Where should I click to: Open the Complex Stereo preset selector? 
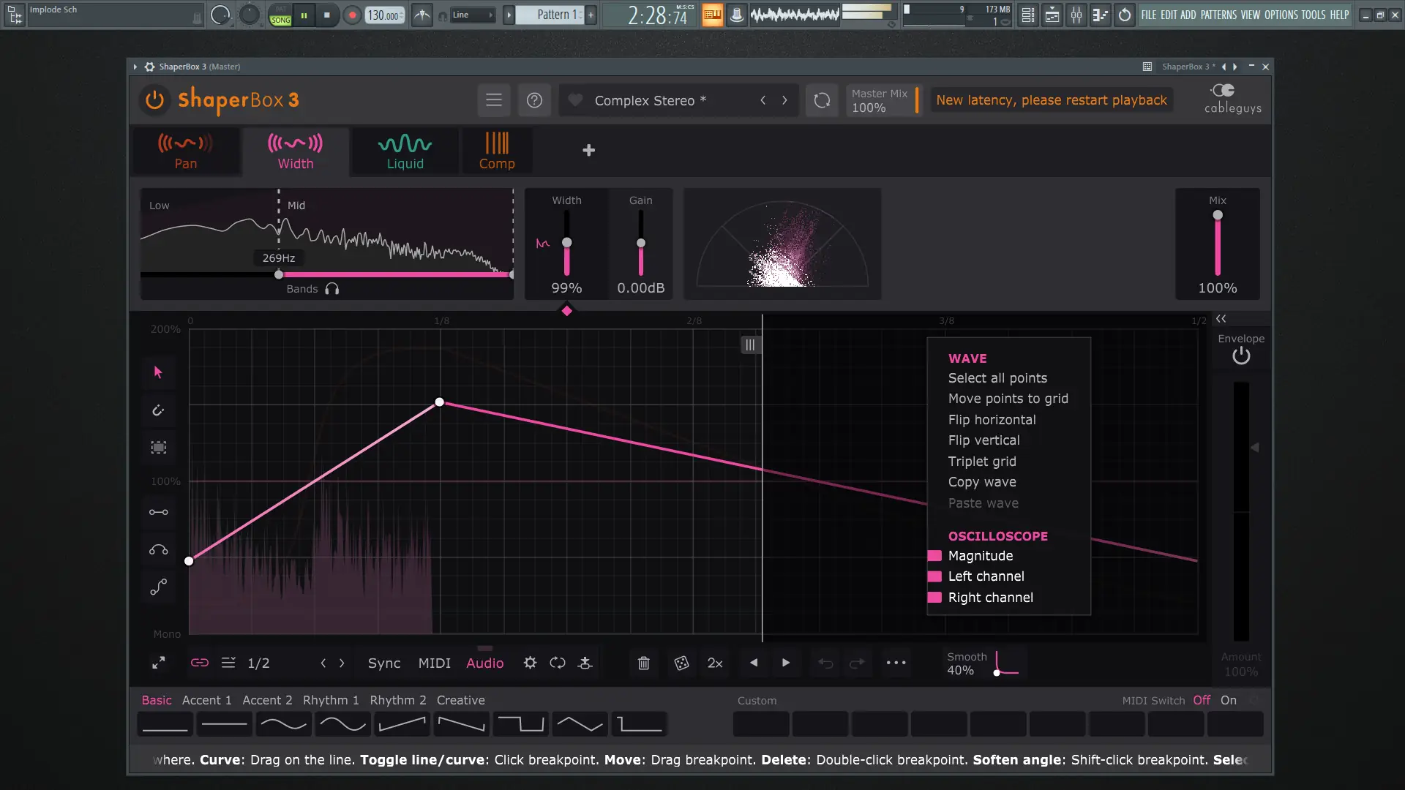coord(650,100)
